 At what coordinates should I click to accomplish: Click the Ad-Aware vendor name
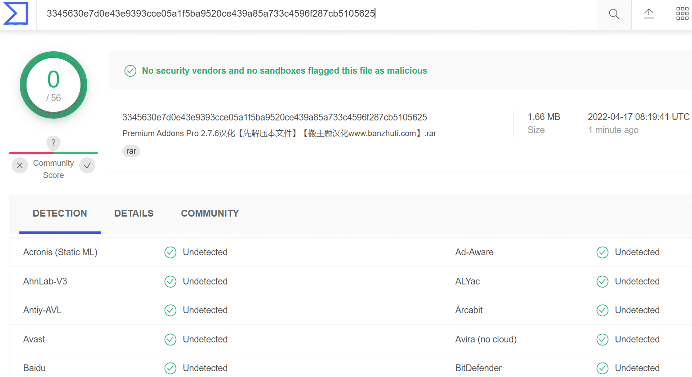pos(474,252)
